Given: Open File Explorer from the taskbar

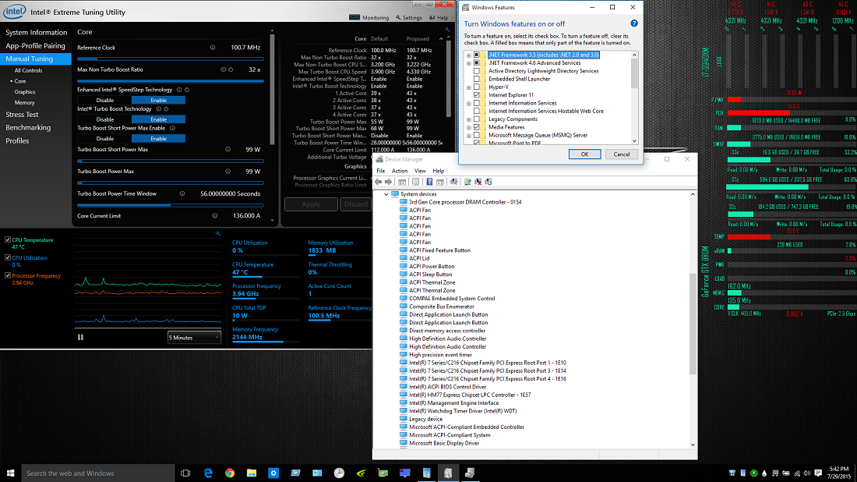Looking at the screenshot, I should 252,473.
